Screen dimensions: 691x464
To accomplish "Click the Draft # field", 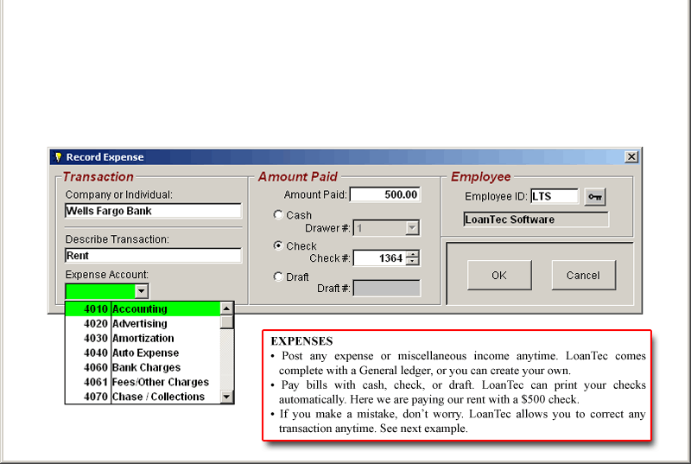I will coord(386,289).
